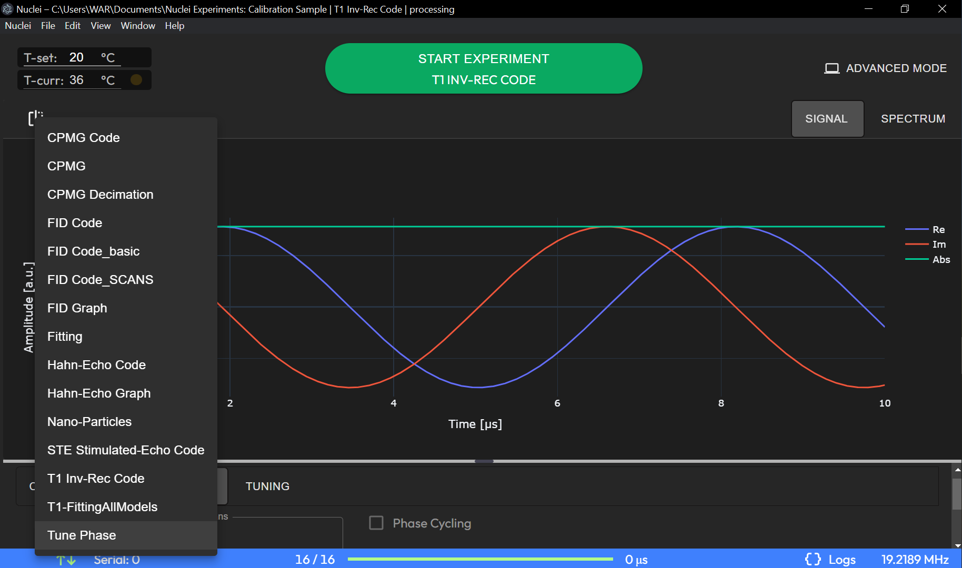Open the TUNING tab

tap(267, 486)
